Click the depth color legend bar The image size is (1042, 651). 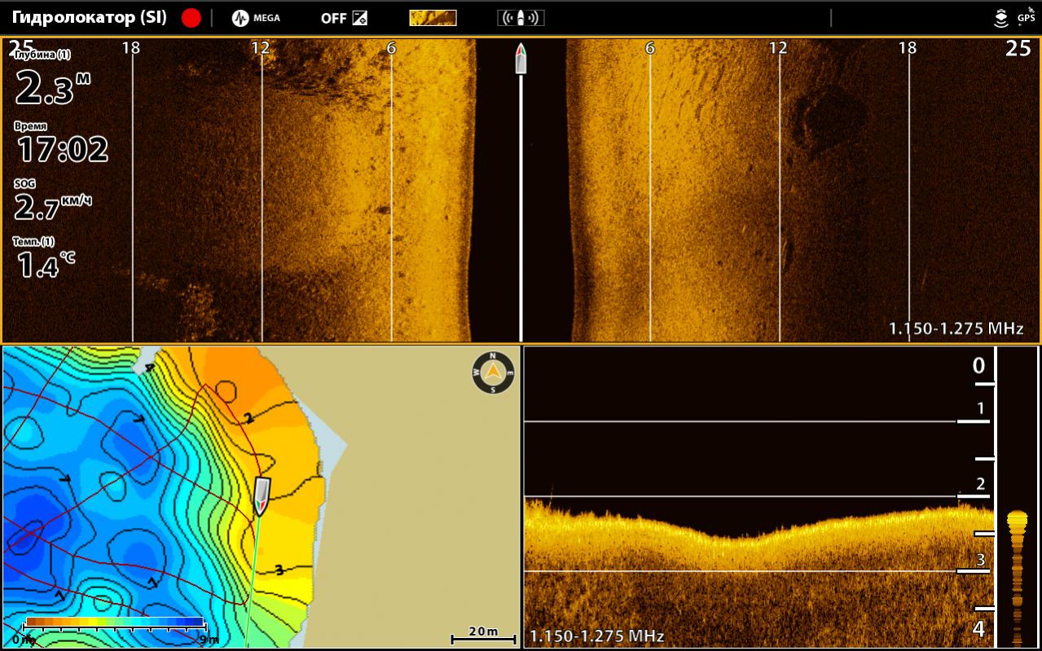(115, 623)
